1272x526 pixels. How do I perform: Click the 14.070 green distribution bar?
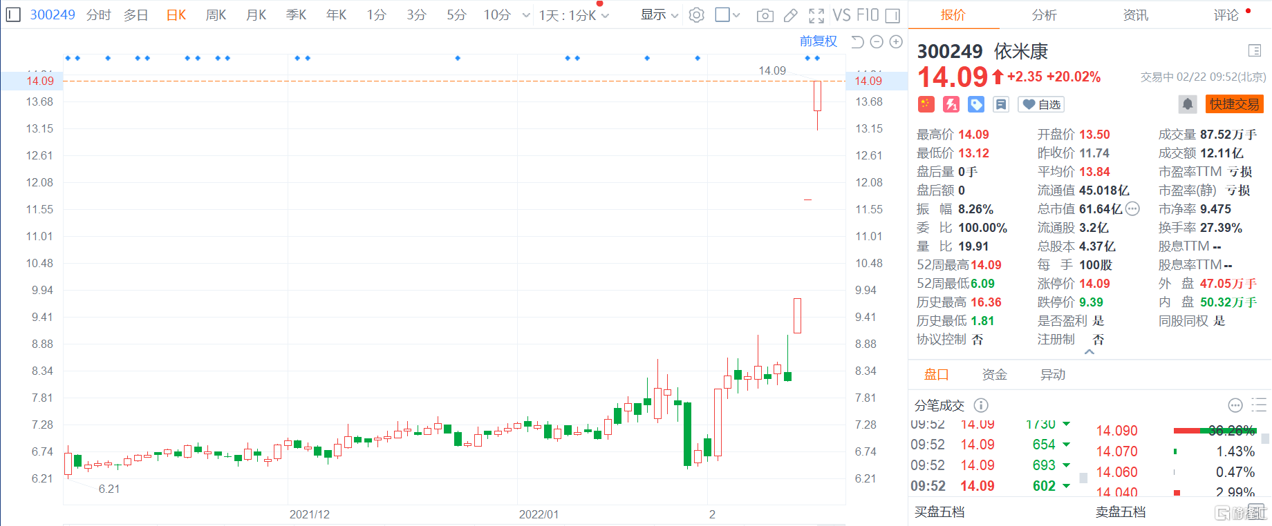1175,451
